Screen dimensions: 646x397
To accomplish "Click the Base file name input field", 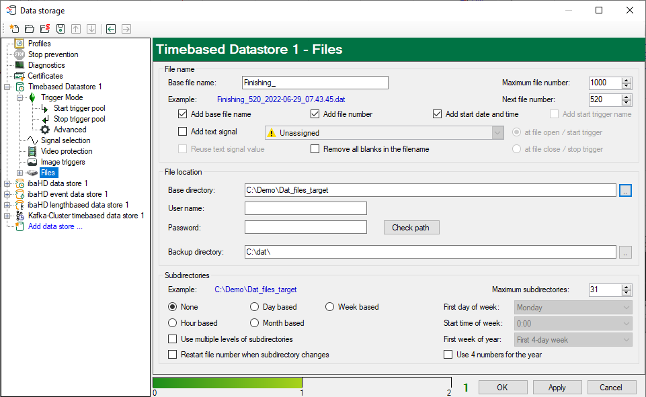I will (315, 83).
